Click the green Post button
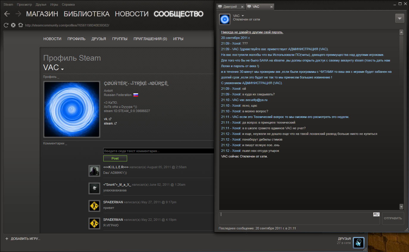Screen dimensions: 409x252 coord(115,158)
